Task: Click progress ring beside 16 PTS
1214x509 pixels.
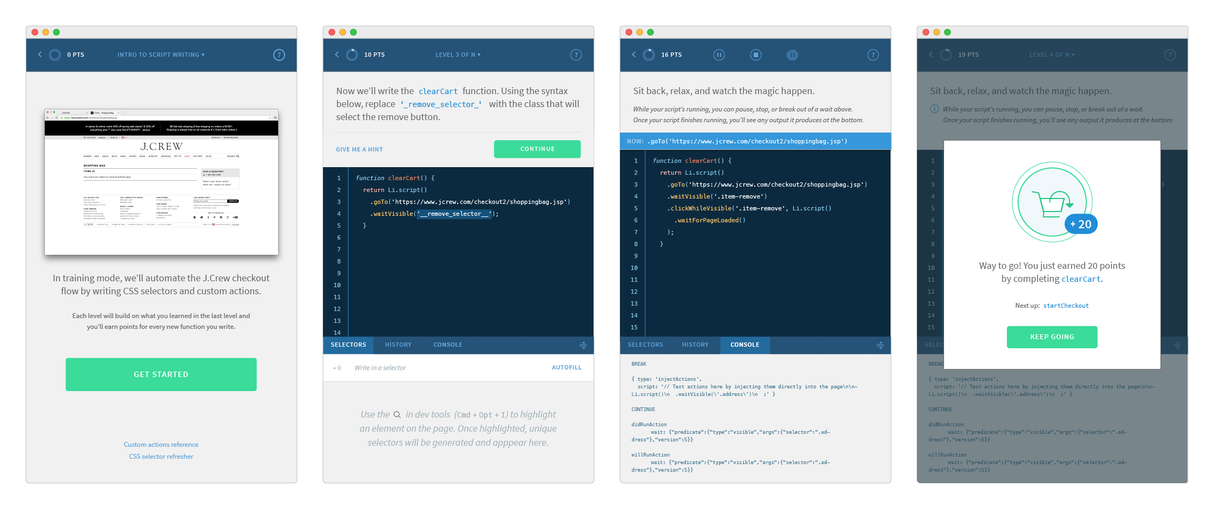Action: pos(649,55)
